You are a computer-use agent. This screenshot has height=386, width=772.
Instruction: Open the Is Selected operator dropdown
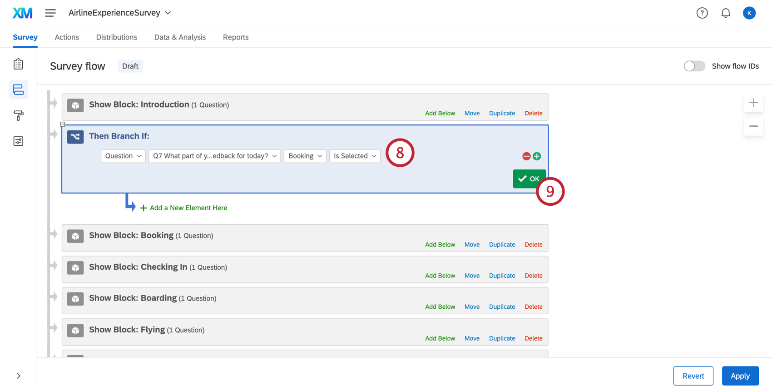[x=355, y=156]
